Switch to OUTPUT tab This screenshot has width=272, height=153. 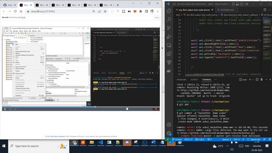point(194,79)
